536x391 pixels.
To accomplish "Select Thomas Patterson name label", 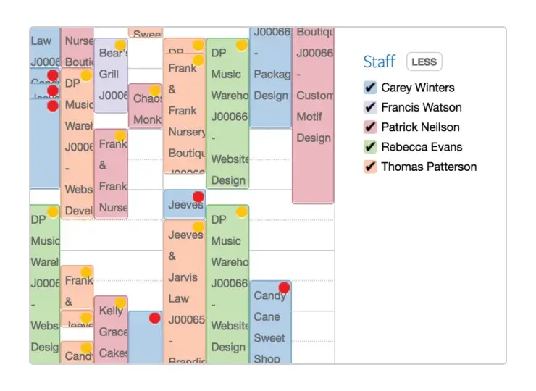I will pyautogui.click(x=429, y=167).
